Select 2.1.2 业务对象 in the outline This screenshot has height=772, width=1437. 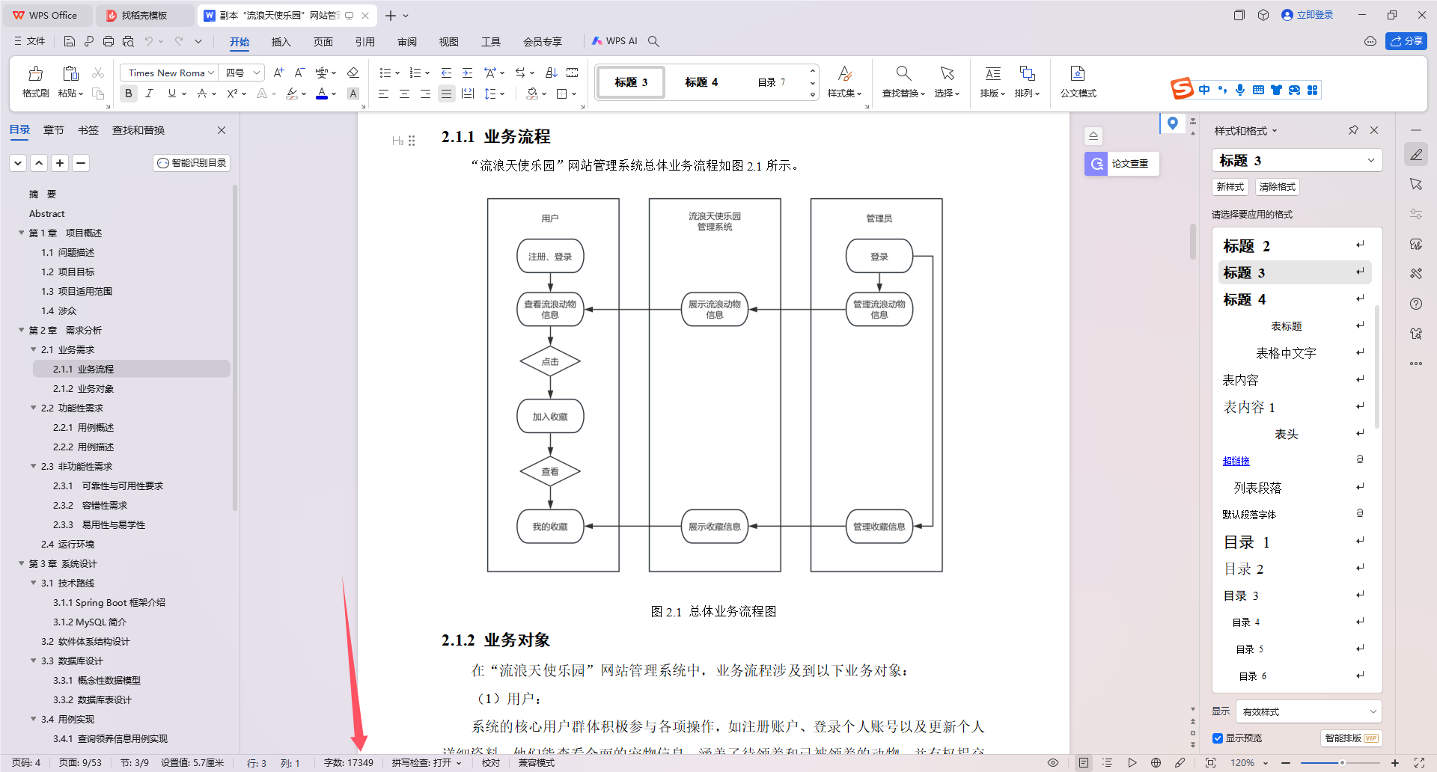click(x=83, y=388)
